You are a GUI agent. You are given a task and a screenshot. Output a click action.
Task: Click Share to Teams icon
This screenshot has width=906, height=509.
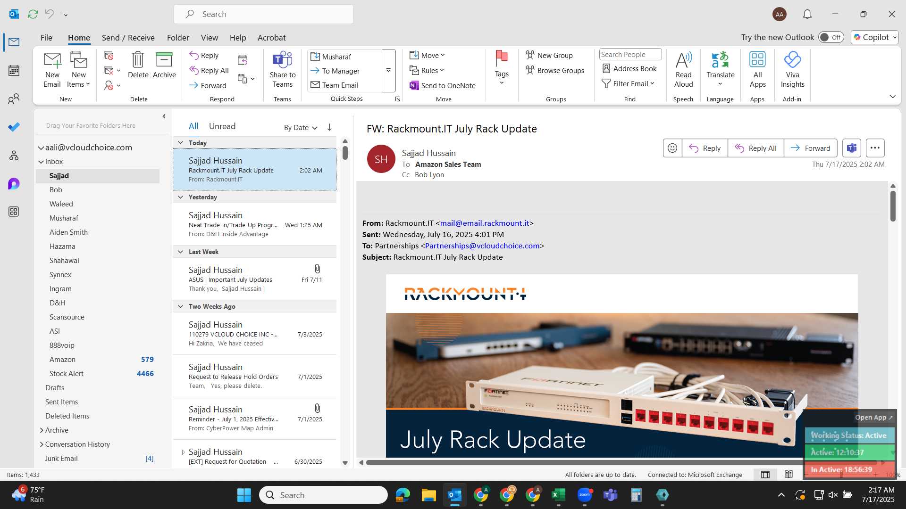tap(282, 70)
